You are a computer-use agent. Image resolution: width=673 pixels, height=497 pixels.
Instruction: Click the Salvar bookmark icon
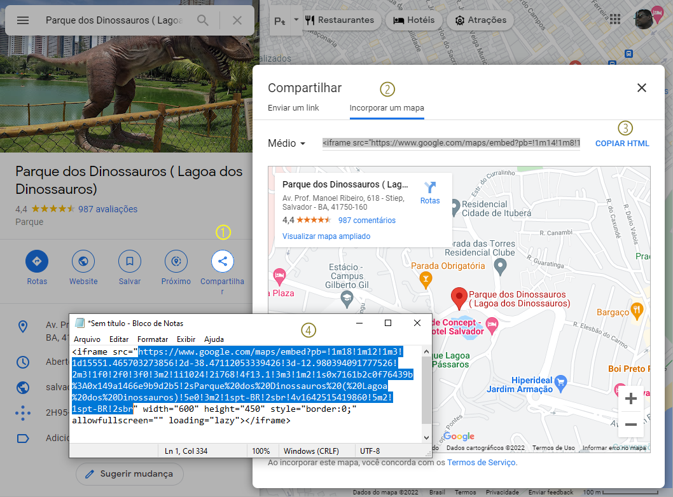pos(130,261)
